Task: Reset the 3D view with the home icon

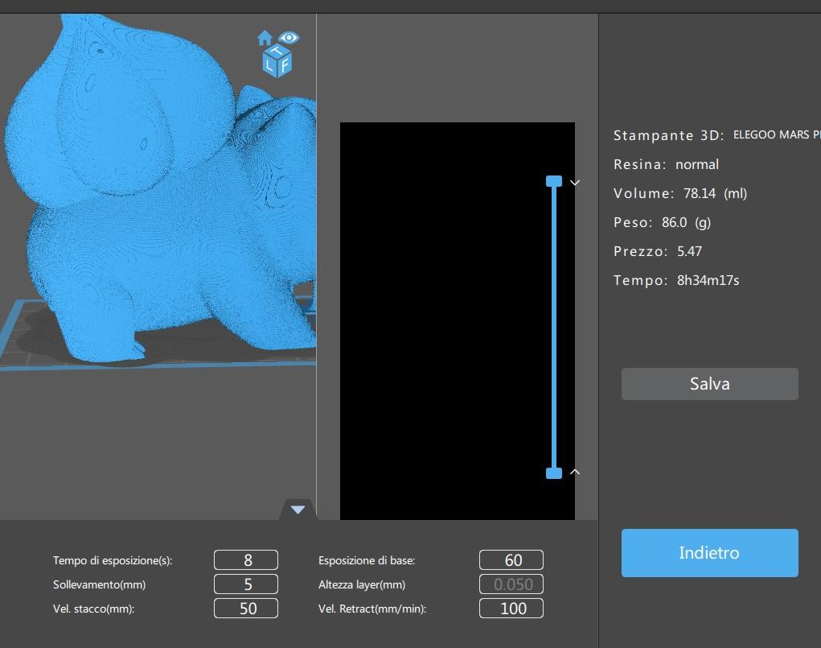Action: pos(265,38)
